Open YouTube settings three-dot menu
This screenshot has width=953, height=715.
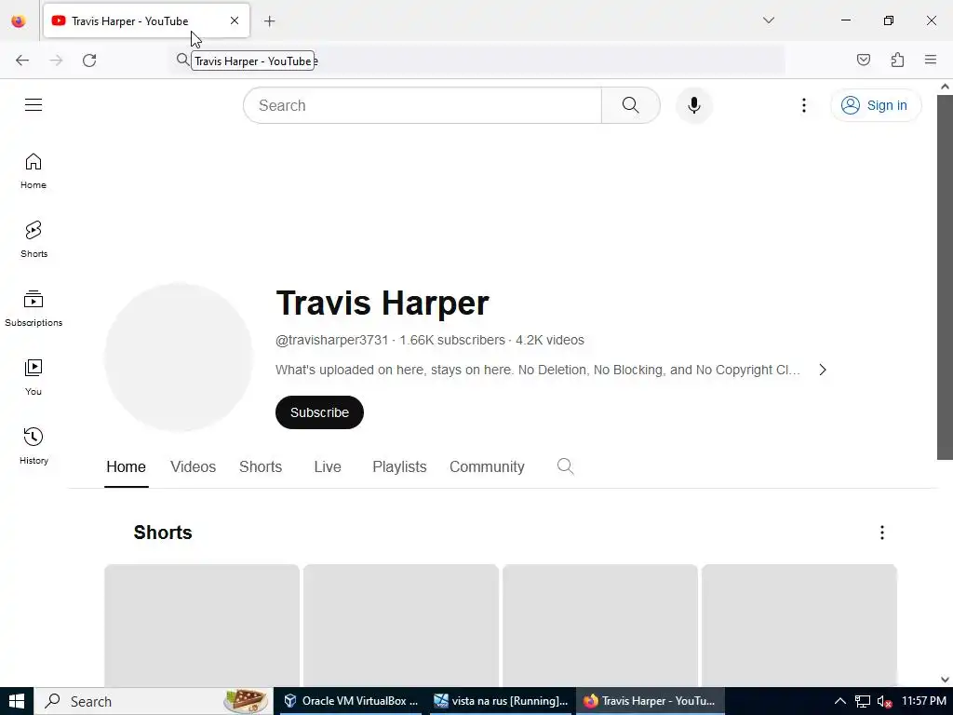(x=803, y=105)
